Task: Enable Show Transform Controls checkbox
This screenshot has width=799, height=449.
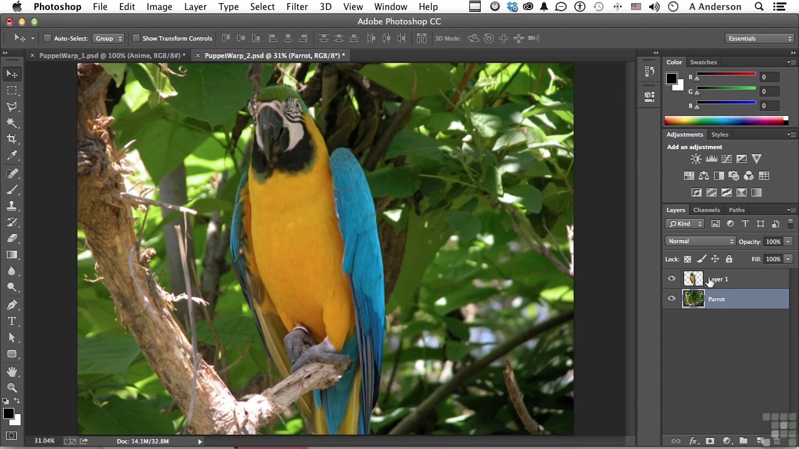Action: (135, 38)
